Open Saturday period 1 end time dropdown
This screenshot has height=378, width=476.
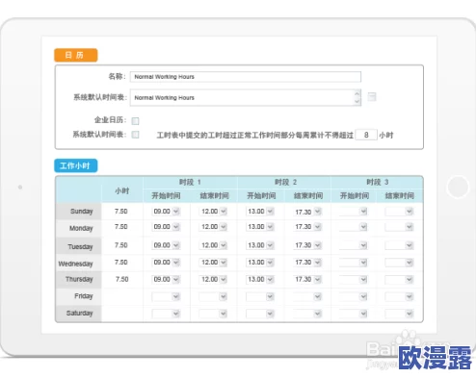pyautogui.click(x=213, y=314)
